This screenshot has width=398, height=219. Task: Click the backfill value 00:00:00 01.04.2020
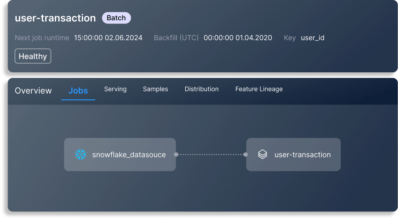point(238,38)
